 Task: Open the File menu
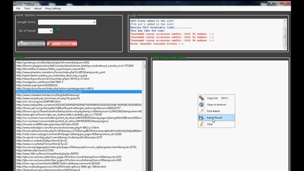(18, 9)
